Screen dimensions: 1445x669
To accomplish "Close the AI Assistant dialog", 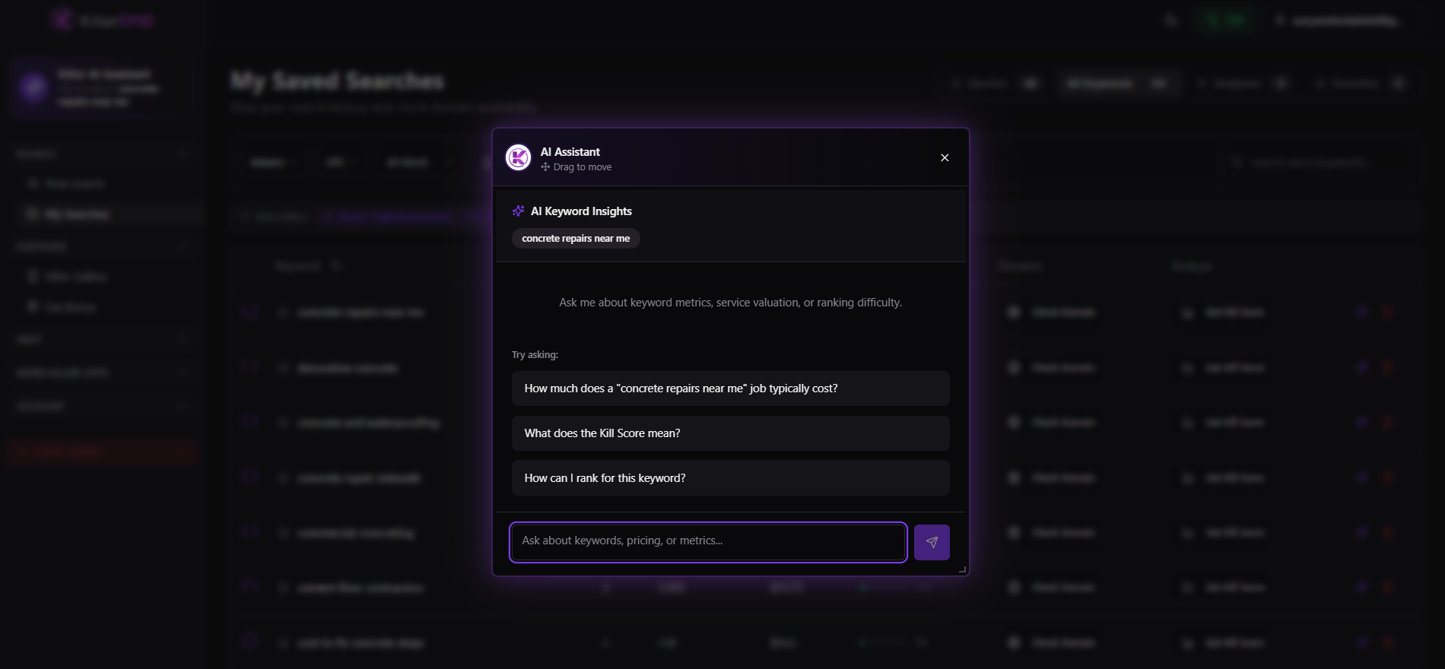I will [x=945, y=157].
